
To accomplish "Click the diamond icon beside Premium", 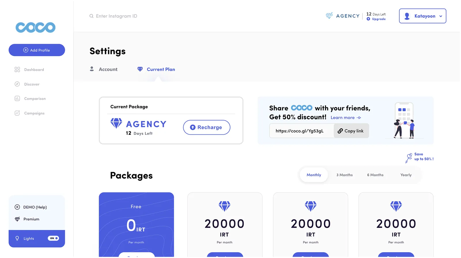I will 17,219.
